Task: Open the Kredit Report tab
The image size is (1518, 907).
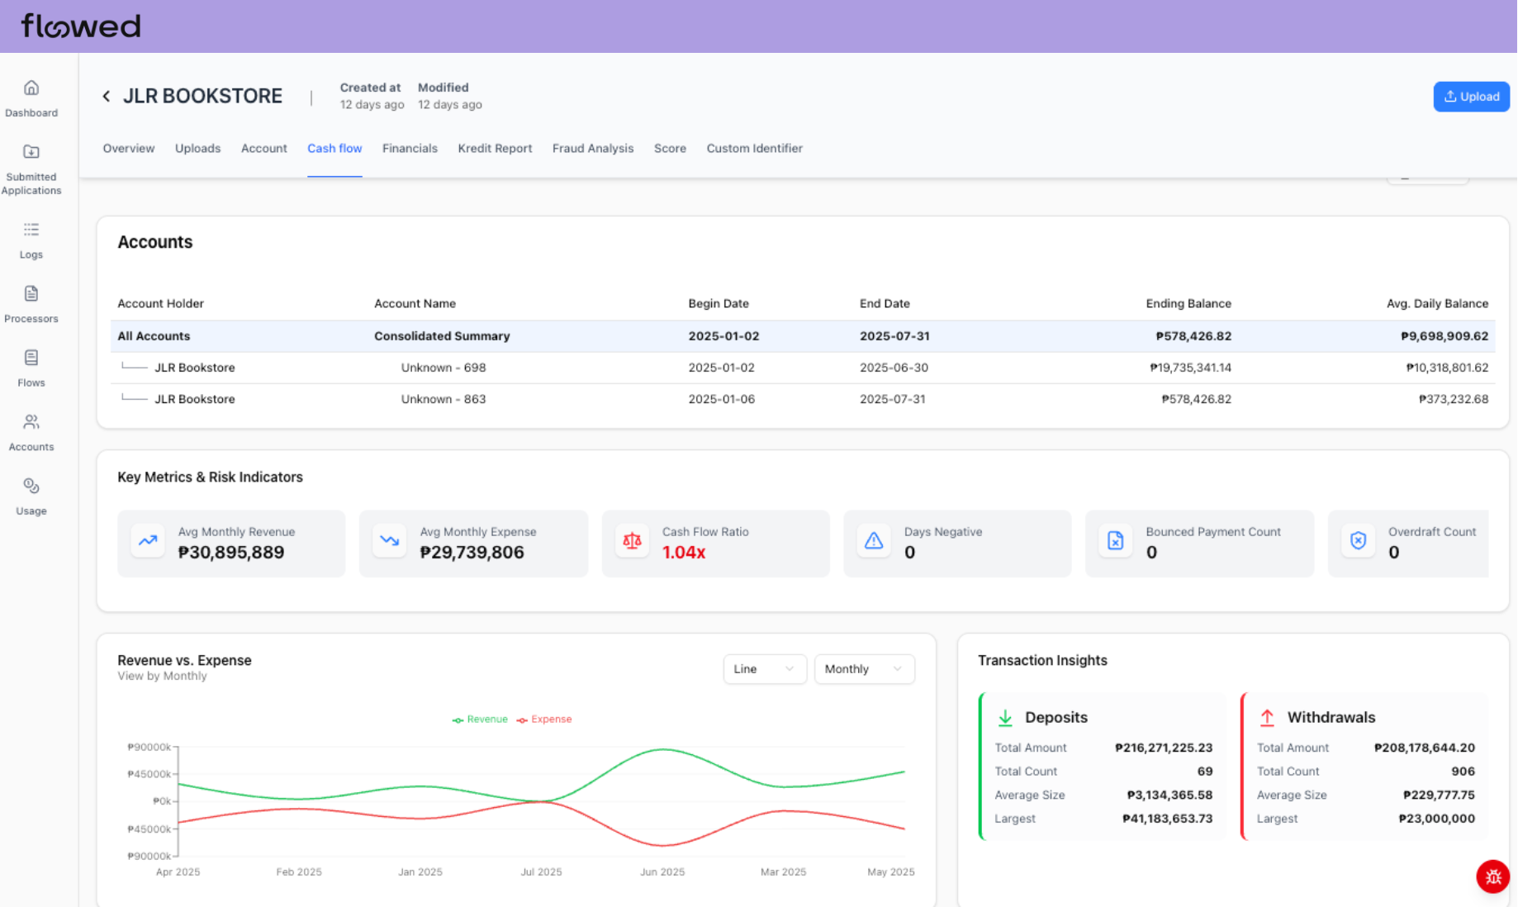Action: [x=495, y=149]
